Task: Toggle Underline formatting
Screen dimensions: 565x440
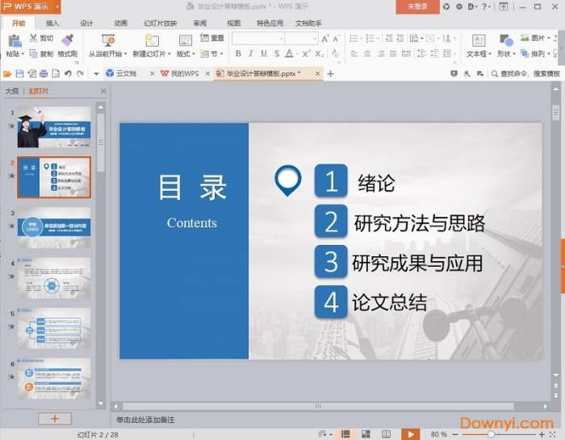Action: (264, 54)
